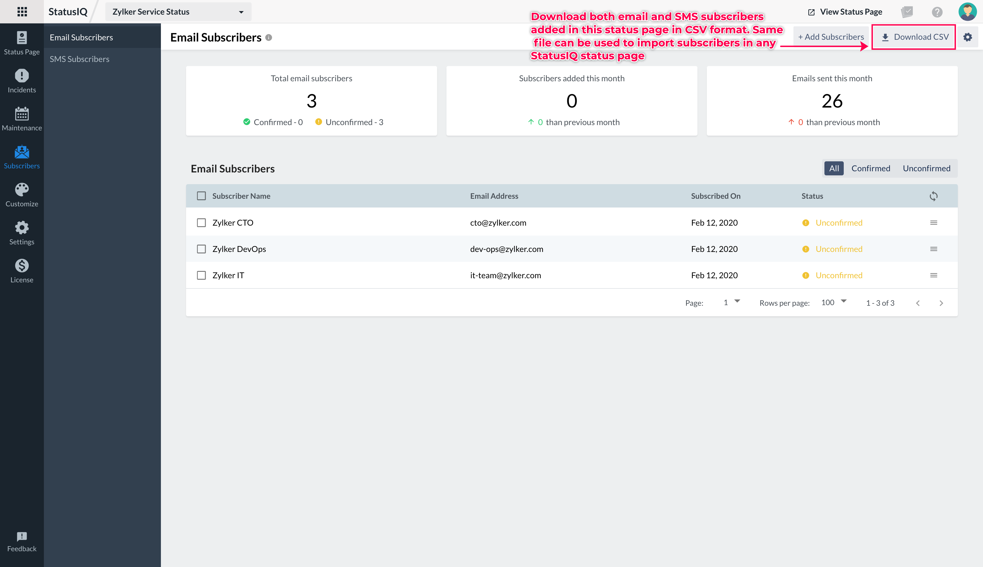Switch to SMS Subscribers menu item
The width and height of the screenshot is (983, 567).
point(80,59)
